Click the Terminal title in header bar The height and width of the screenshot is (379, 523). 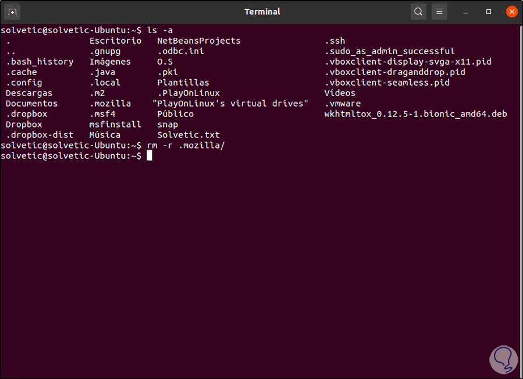pyautogui.click(x=262, y=12)
